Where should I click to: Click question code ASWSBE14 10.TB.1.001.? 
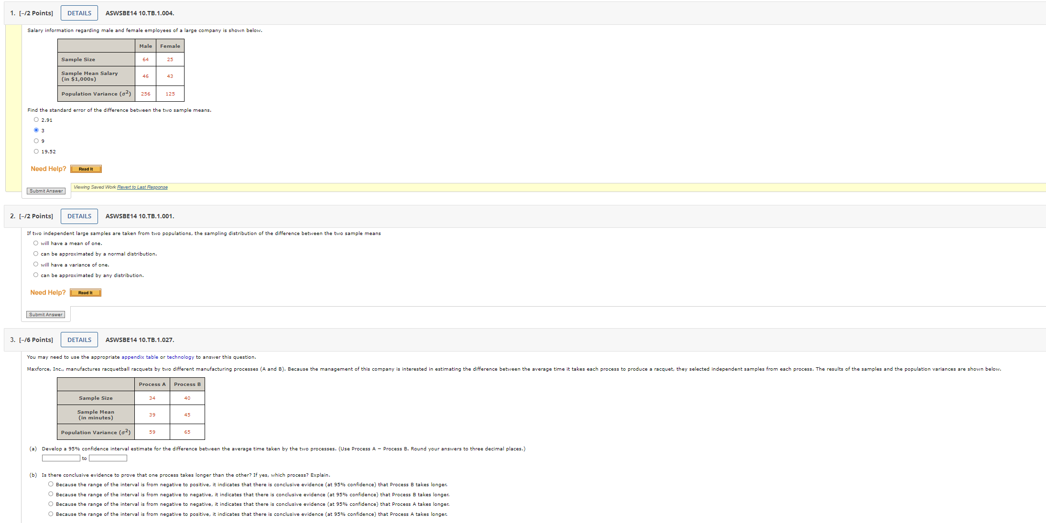[x=140, y=216]
